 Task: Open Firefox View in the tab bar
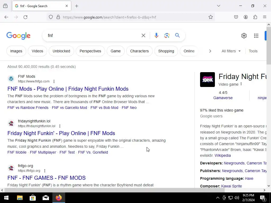pyautogui.click(x=5, y=6)
